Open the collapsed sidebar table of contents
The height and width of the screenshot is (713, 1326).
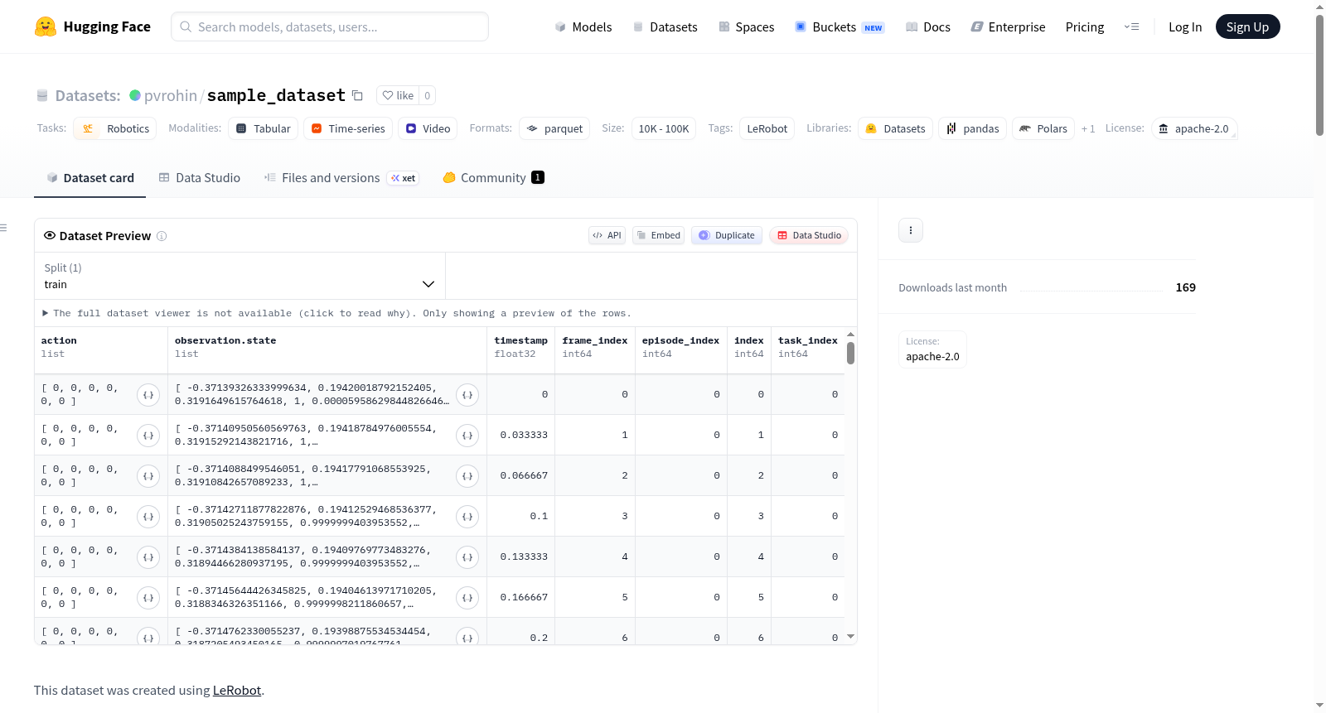point(4,228)
